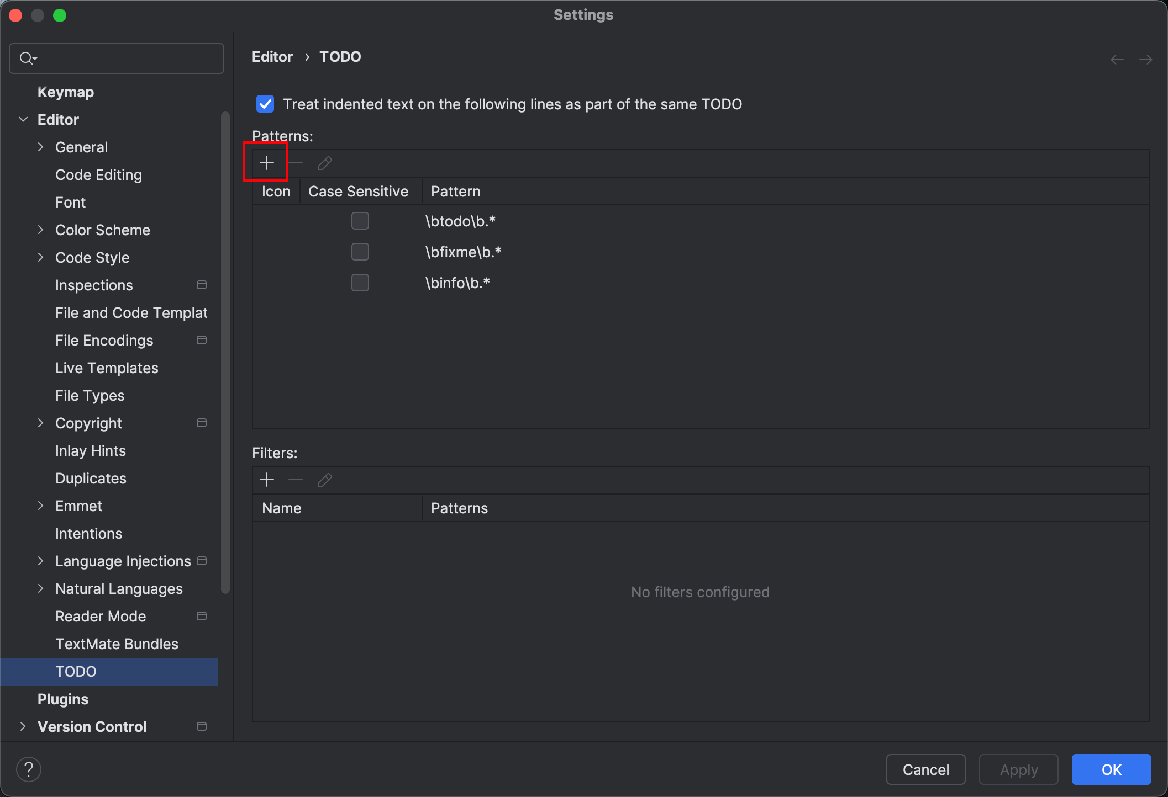Select Plugins in the settings sidebar

click(63, 699)
